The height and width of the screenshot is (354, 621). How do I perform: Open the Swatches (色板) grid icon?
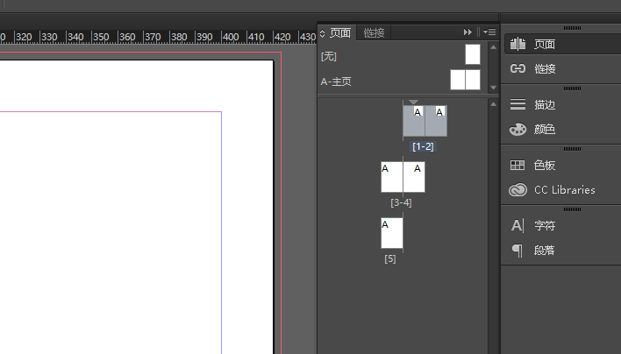point(517,165)
